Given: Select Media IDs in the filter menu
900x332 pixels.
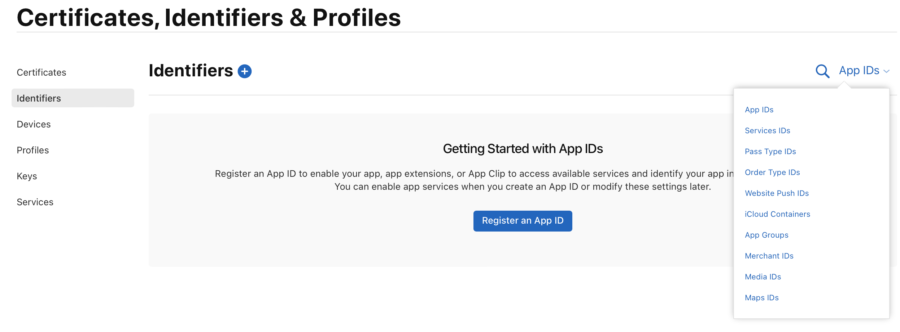Looking at the screenshot, I should tap(763, 277).
